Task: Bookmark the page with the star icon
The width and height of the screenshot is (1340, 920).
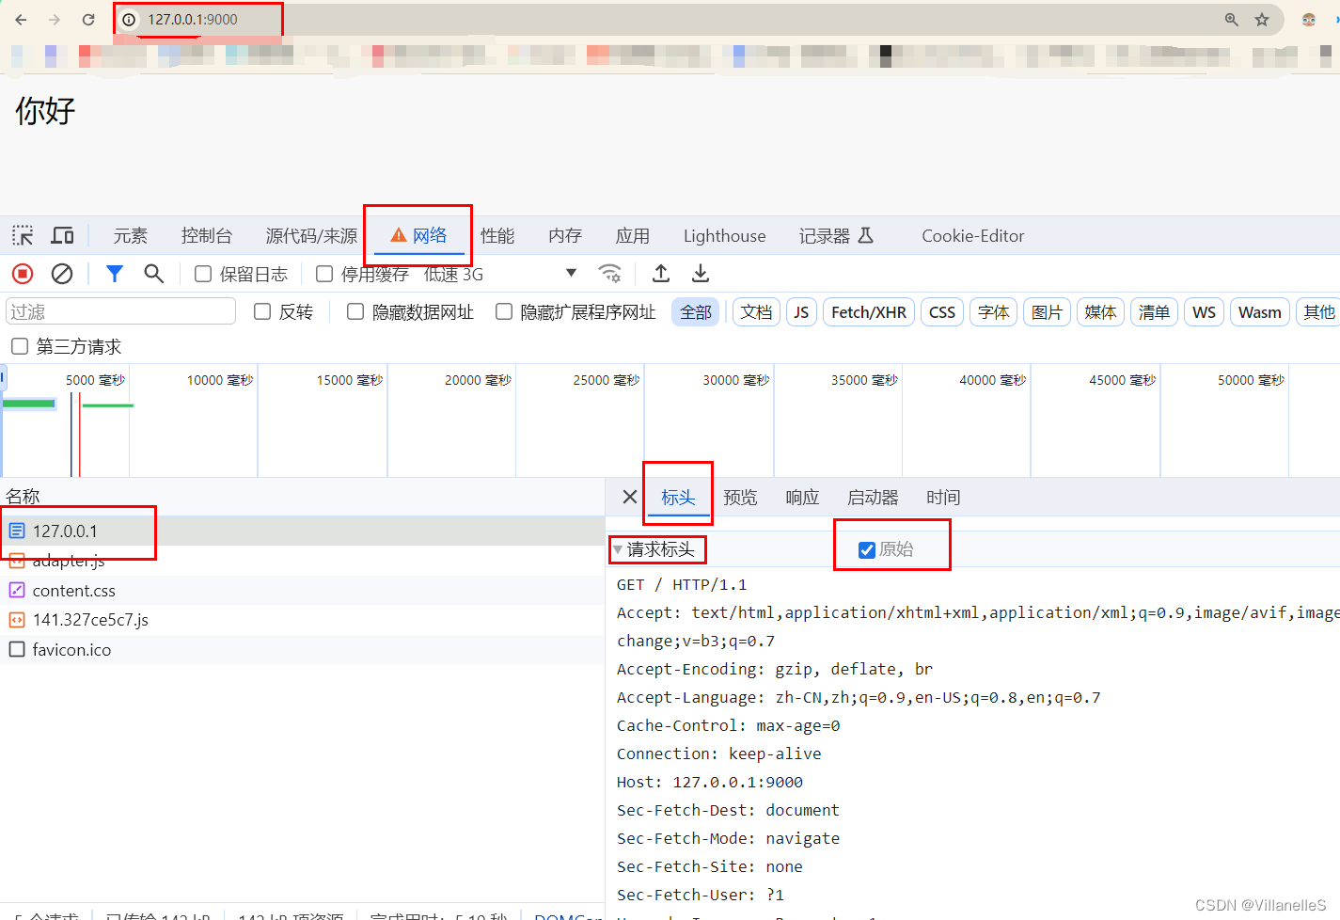Action: coord(1262,20)
